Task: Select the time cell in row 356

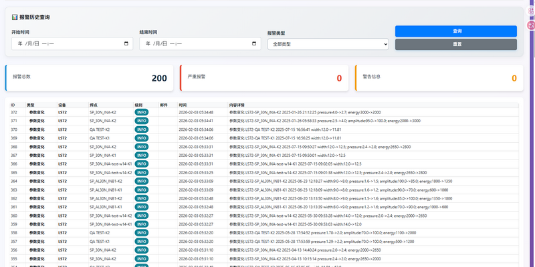Action: 196,250
